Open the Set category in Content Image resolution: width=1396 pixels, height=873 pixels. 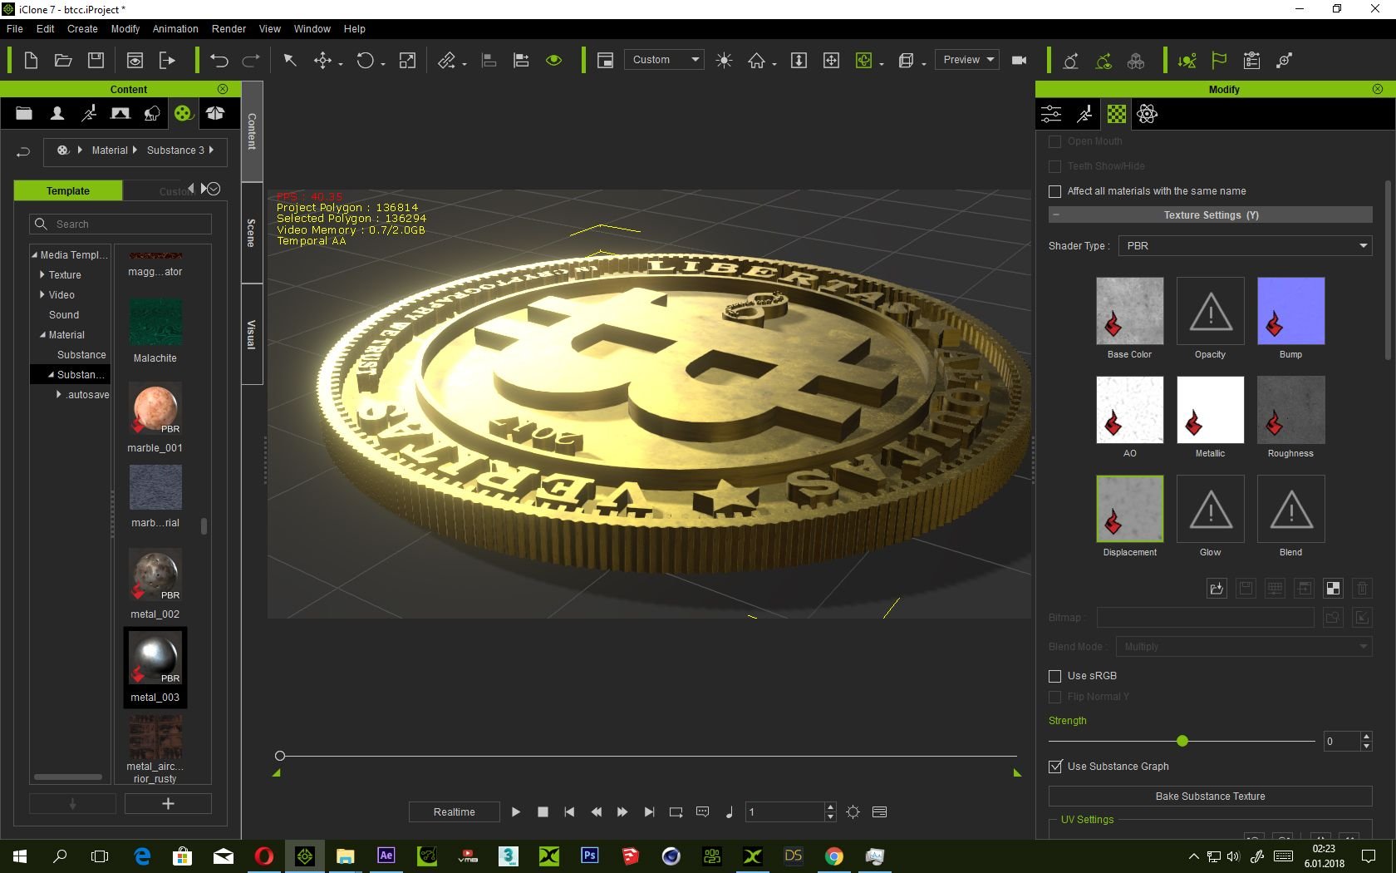click(120, 113)
